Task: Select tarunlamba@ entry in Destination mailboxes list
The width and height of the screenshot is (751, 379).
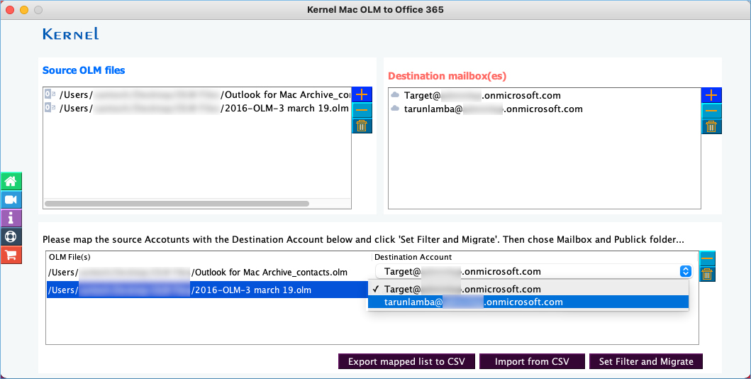Action: pos(544,109)
